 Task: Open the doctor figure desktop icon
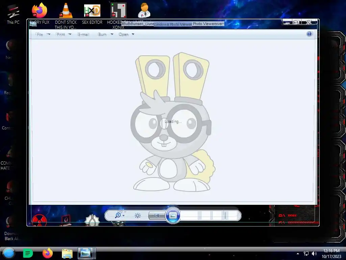click(x=144, y=10)
